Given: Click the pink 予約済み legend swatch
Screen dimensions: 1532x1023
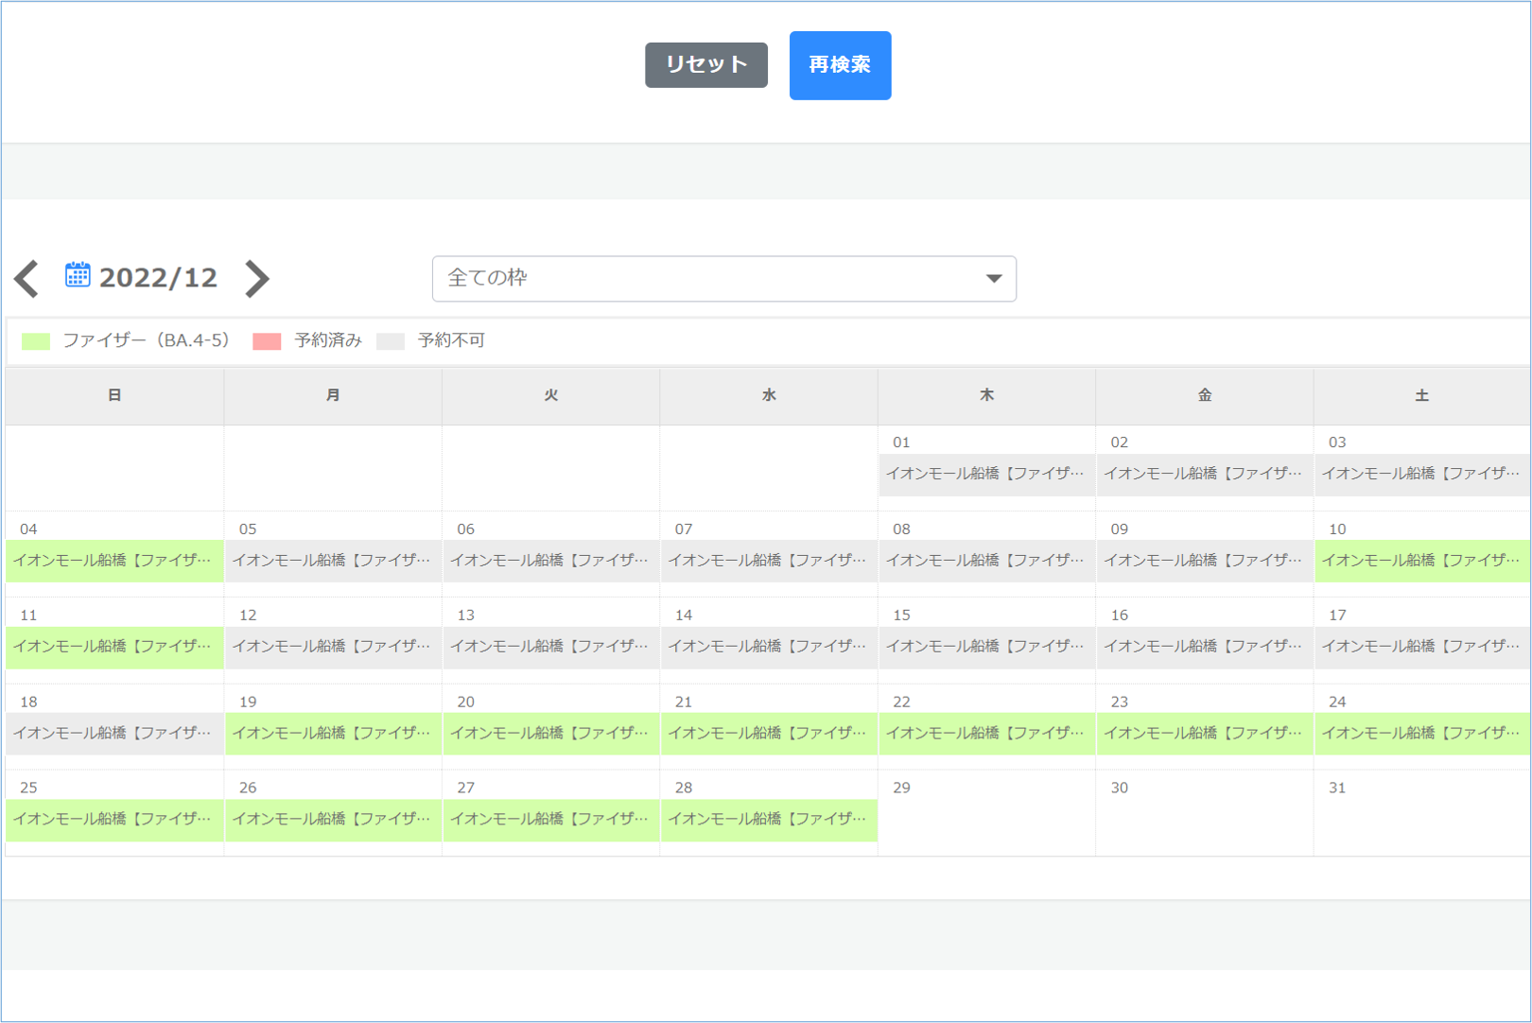Looking at the screenshot, I should click(x=267, y=341).
